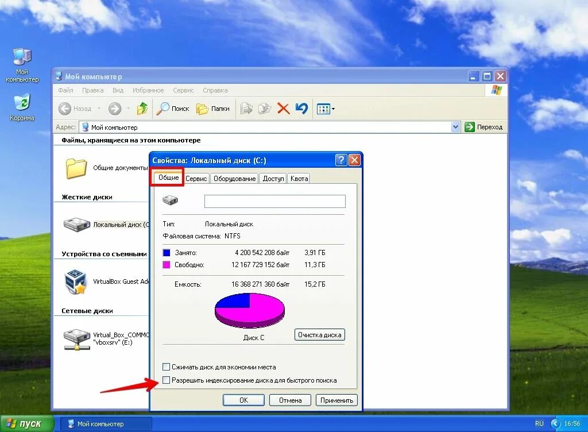Click the Forward arrow icon in toolbar

(115, 109)
